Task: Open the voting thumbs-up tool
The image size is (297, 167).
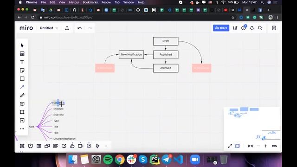Action: pyautogui.click(x=72, y=146)
